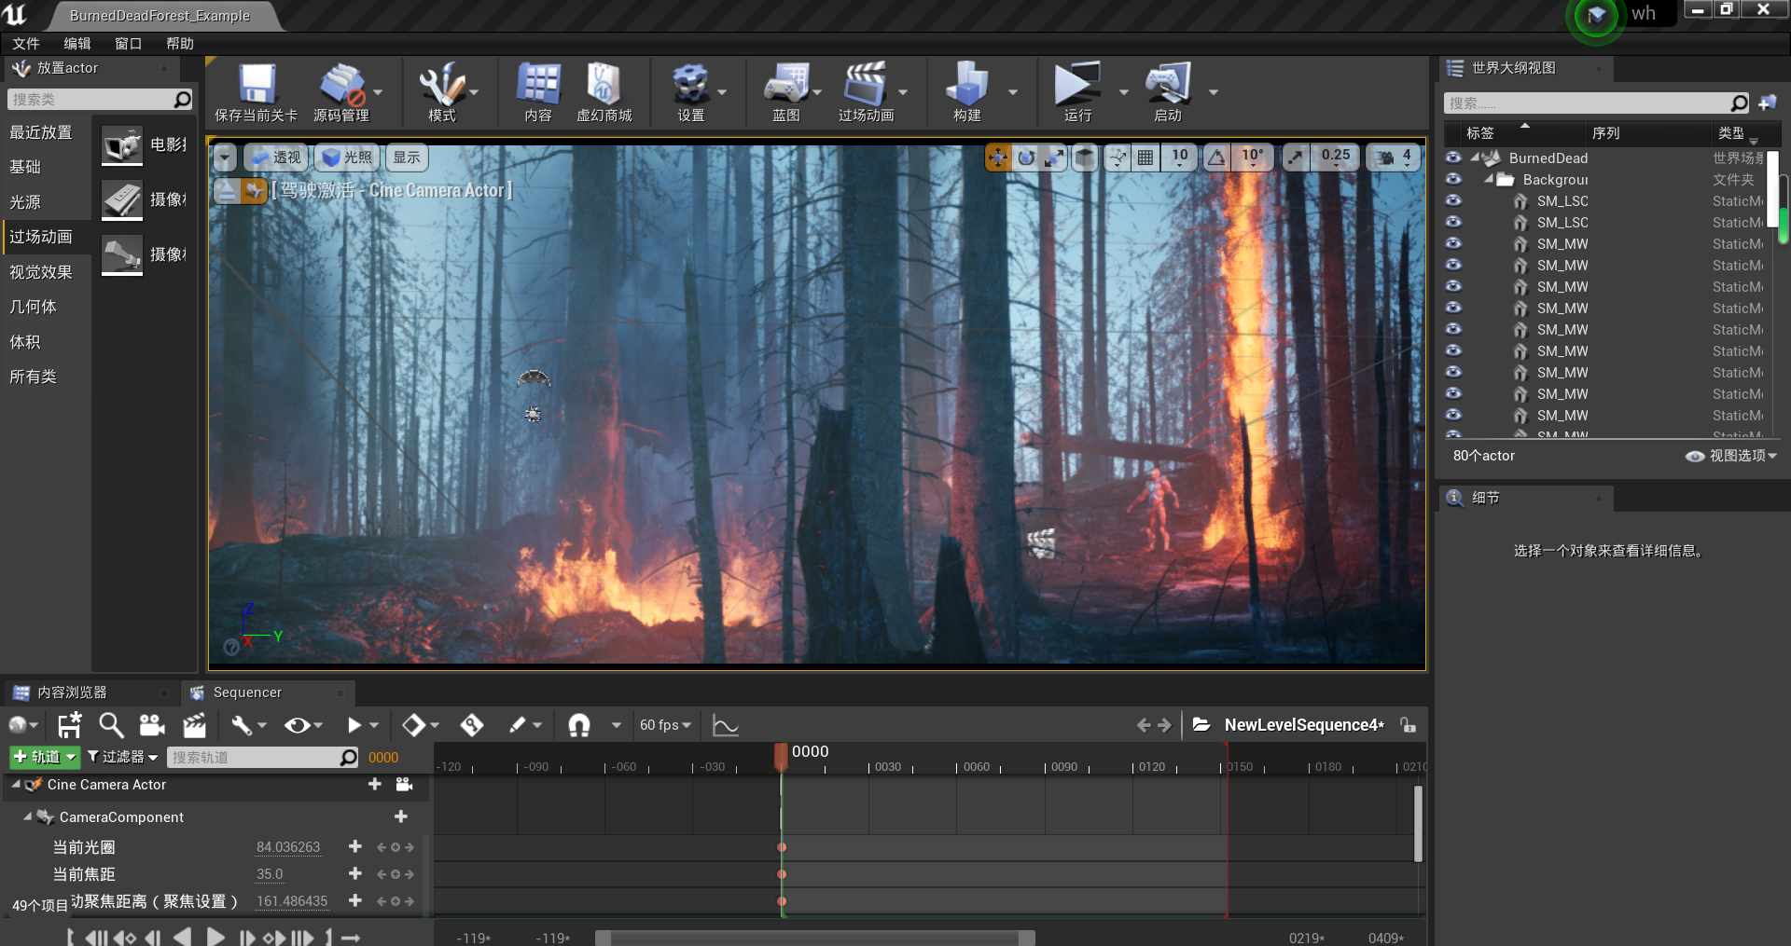Collapse the Background folder in outliner

click(1489, 179)
